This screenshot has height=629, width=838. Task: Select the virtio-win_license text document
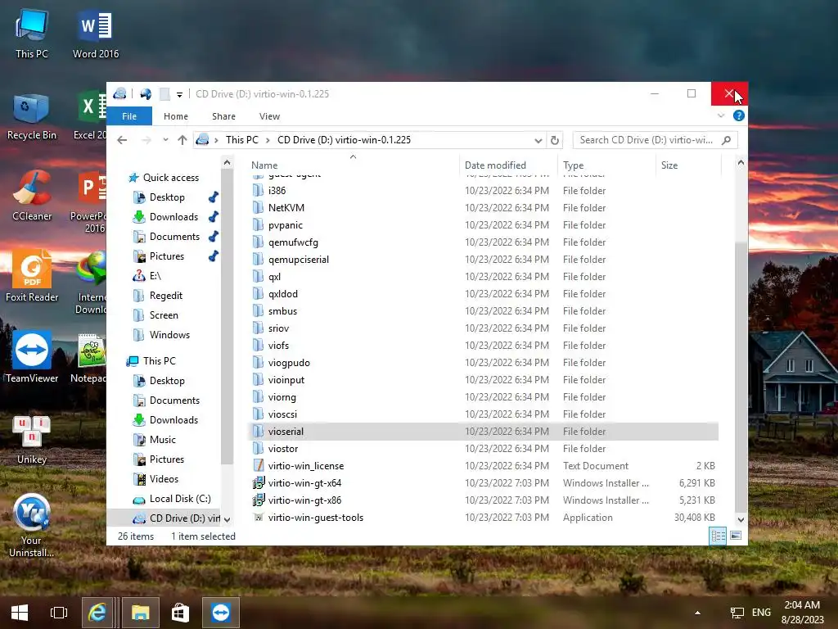pos(306,466)
